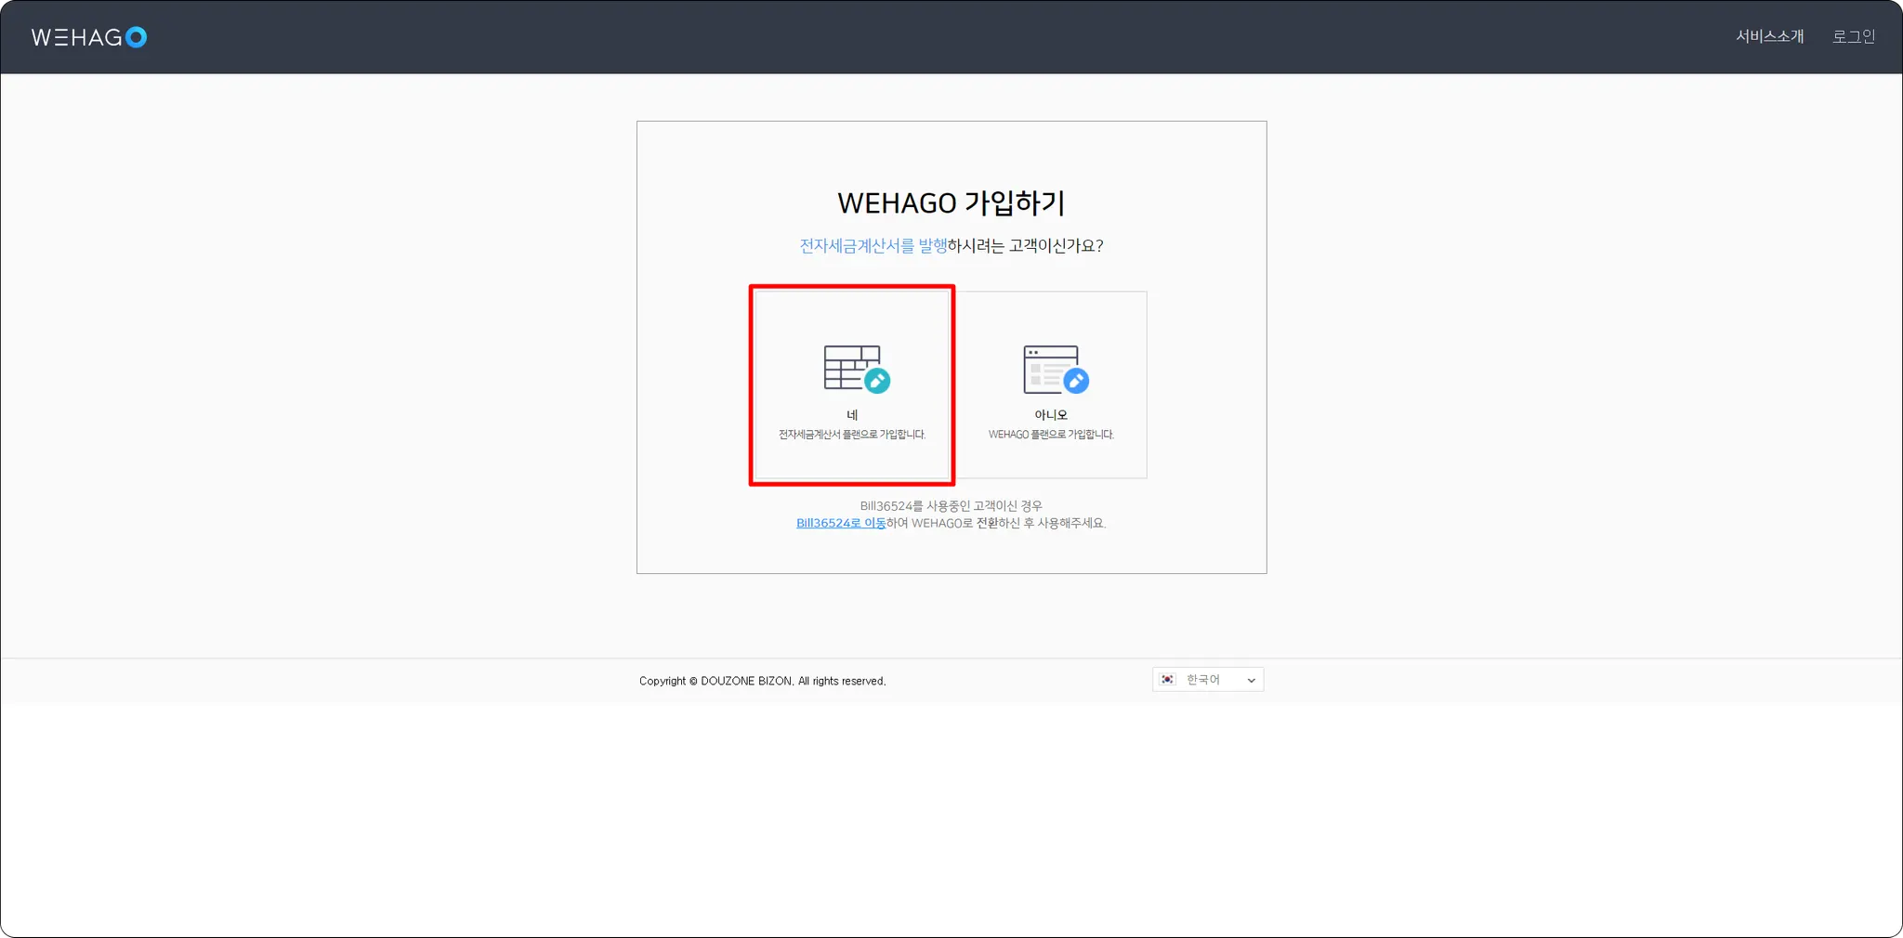This screenshot has height=938, width=1903.
Task: Click the tax invoice table icon
Action: 857,369
